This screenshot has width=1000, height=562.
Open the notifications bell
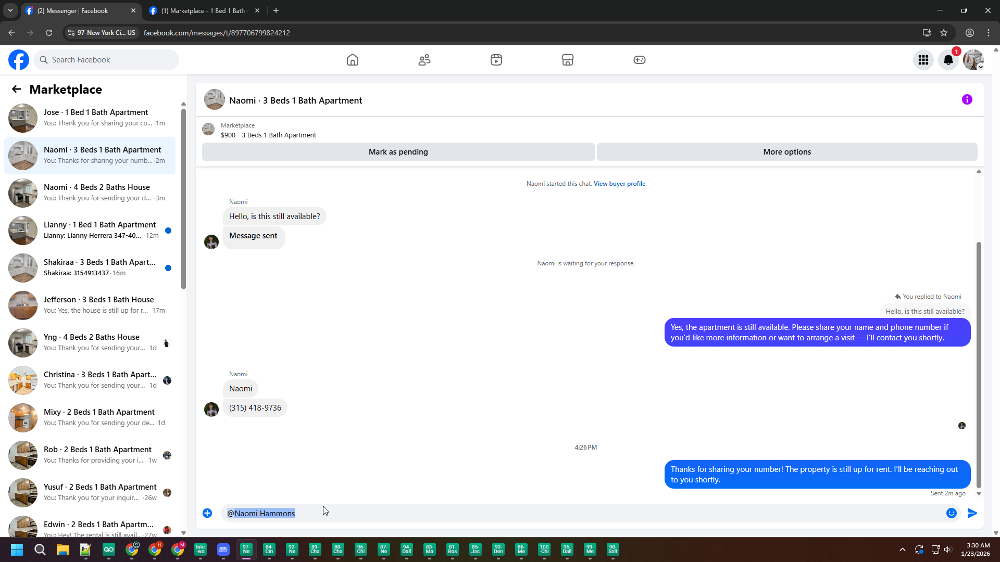click(x=948, y=60)
